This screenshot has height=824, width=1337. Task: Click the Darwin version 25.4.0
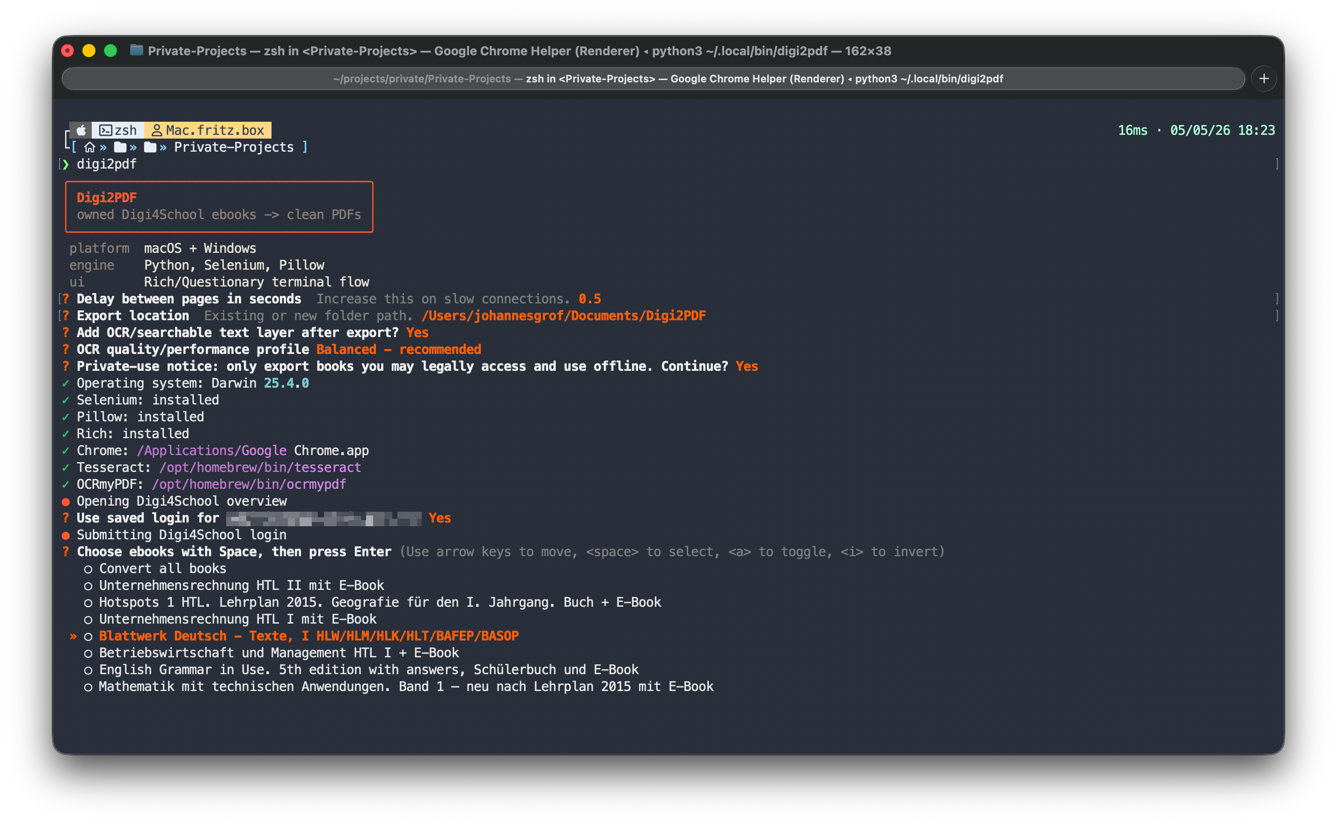(286, 383)
